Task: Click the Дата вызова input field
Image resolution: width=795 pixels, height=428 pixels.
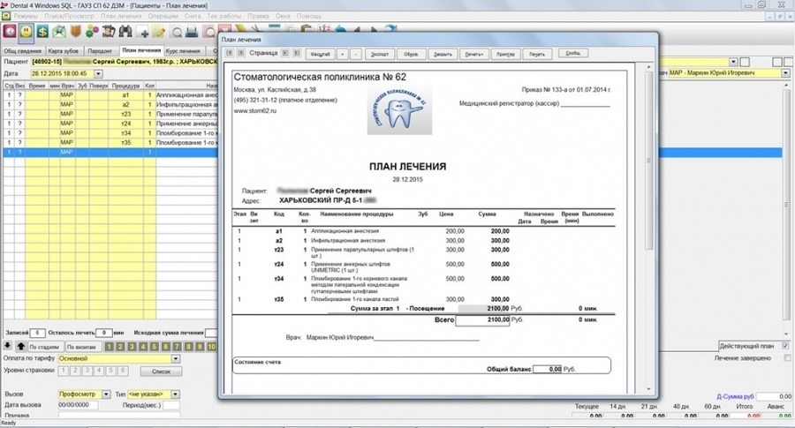Action: tap(78, 405)
